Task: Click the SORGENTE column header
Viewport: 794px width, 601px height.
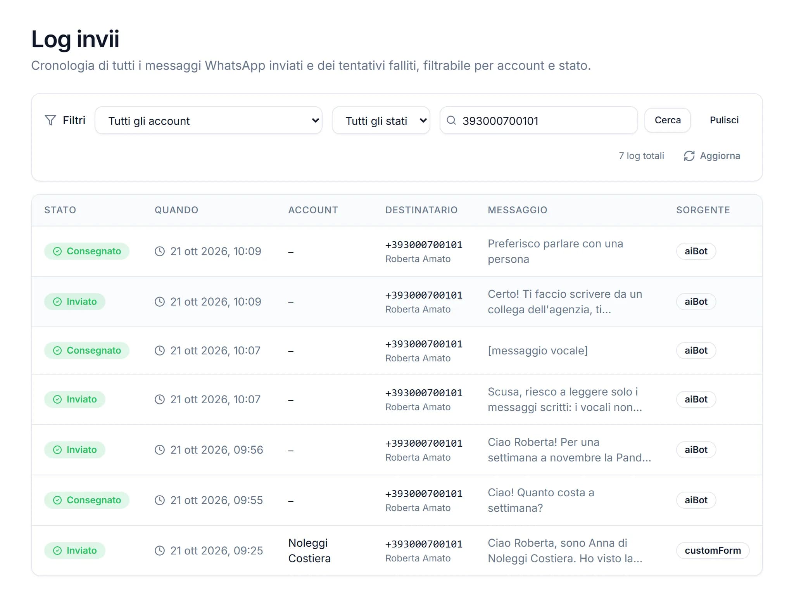Action: pyautogui.click(x=703, y=210)
